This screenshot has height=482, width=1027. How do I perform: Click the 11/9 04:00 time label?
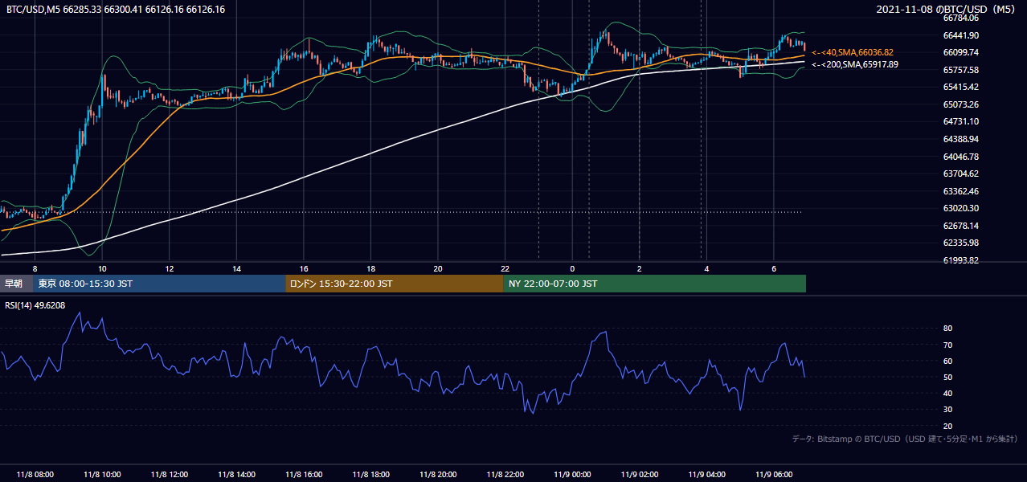click(x=706, y=474)
